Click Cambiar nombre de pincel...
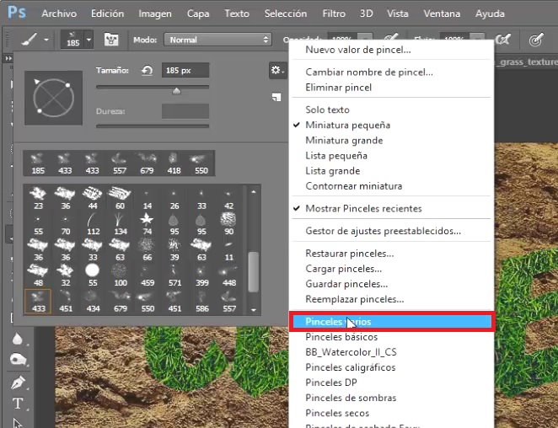This screenshot has width=558, height=428. (369, 72)
